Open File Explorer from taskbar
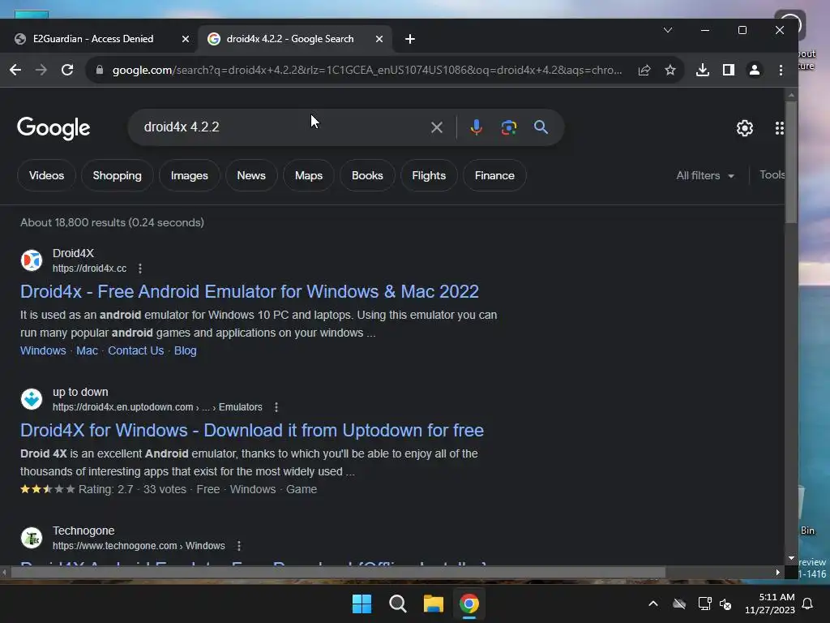Image resolution: width=830 pixels, height=623 pixels. point(434,604)
